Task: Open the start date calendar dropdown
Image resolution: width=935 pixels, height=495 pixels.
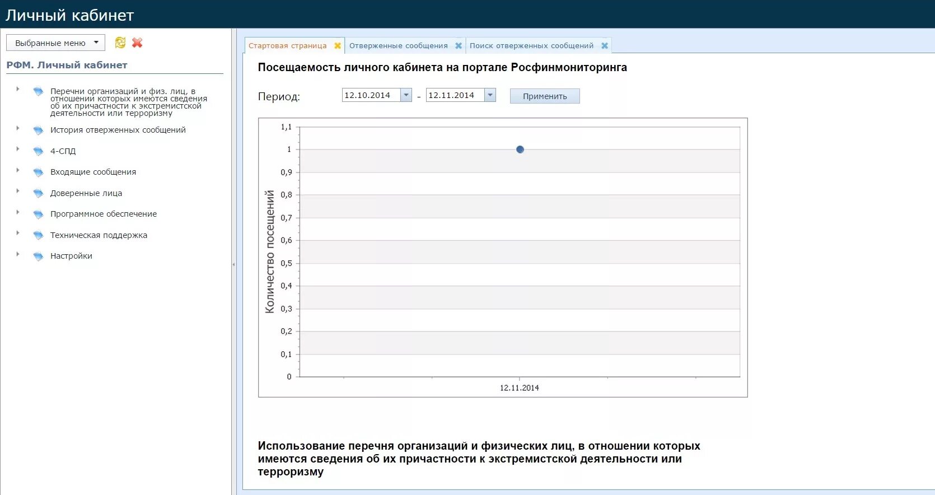Action: pos(406,95)
